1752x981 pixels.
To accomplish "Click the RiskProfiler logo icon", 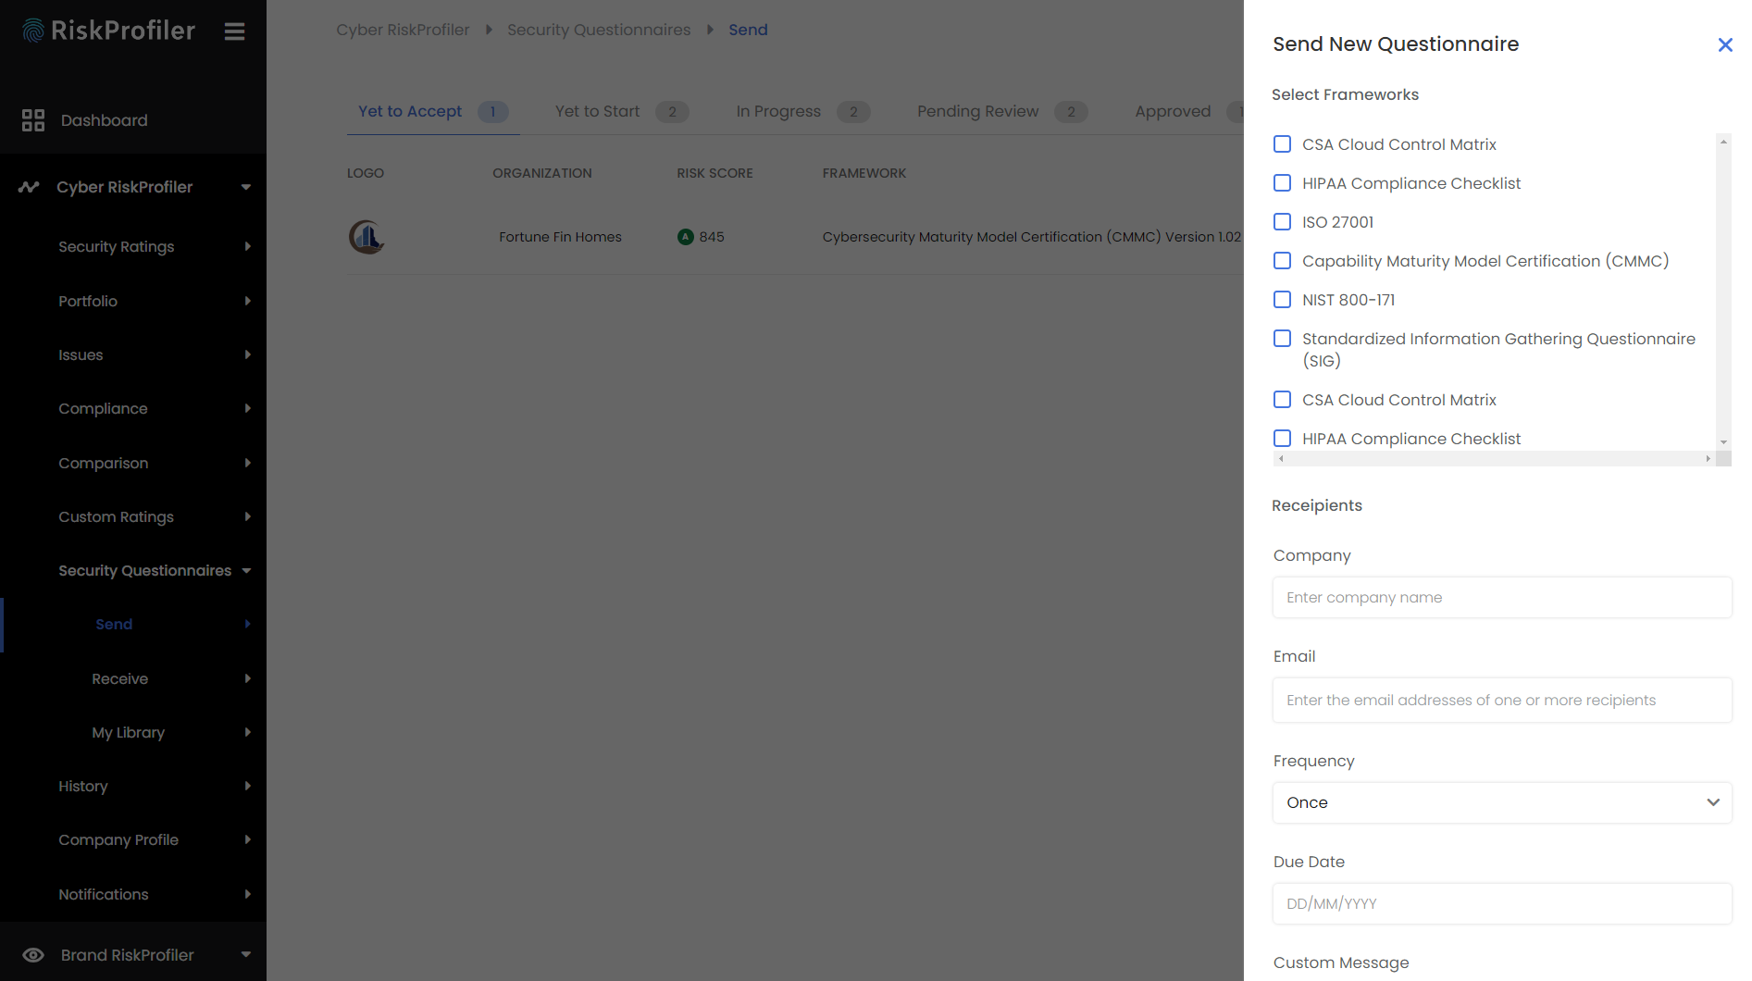I will (x=33, y=31).
